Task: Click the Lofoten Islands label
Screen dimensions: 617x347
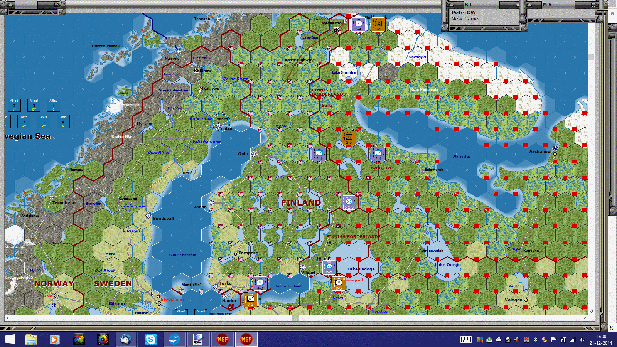Action: pos(105,46)
